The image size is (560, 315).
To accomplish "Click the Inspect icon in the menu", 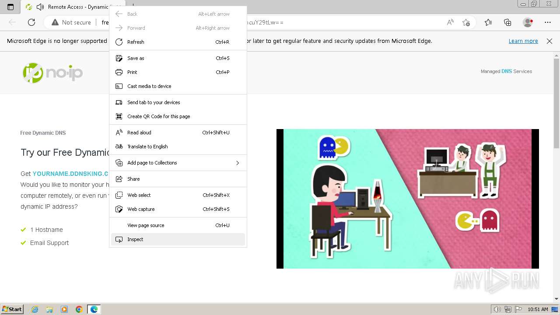I will click(119, 239).
